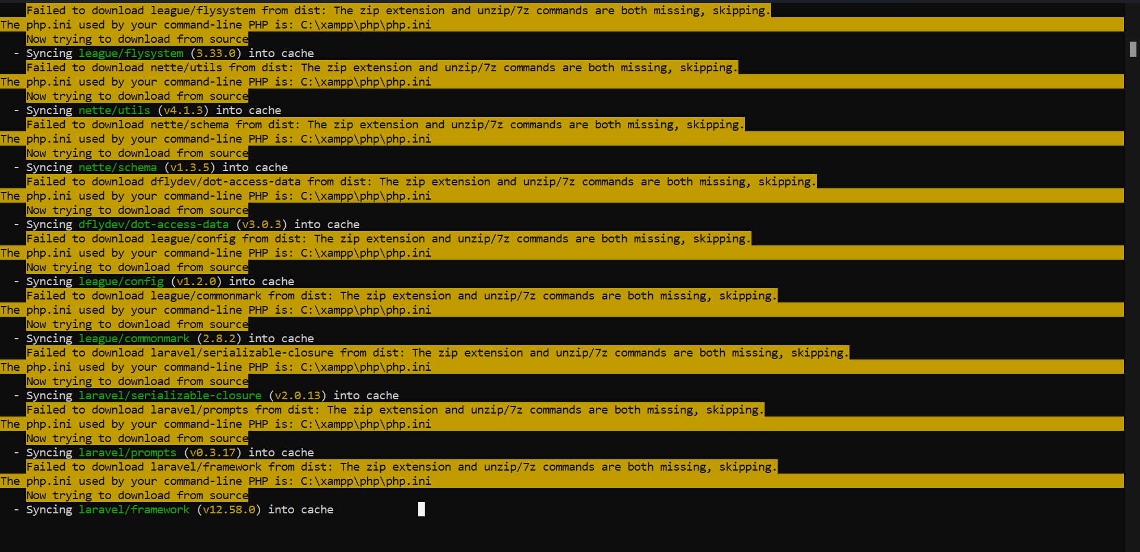This screenshot has width=1140, height=552.
Task: Click 'Failed to download dflydev/dot-access-data' warning line
Action: coord(421,182)
